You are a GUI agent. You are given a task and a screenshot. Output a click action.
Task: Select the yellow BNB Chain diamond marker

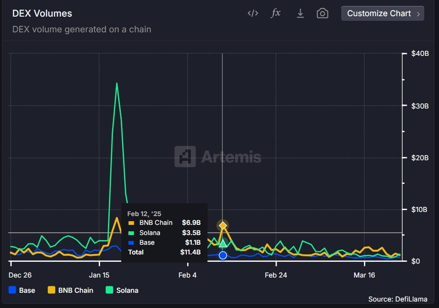[223, 225]
